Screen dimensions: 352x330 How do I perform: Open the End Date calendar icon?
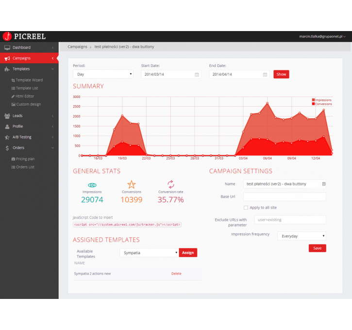point(265,74)
